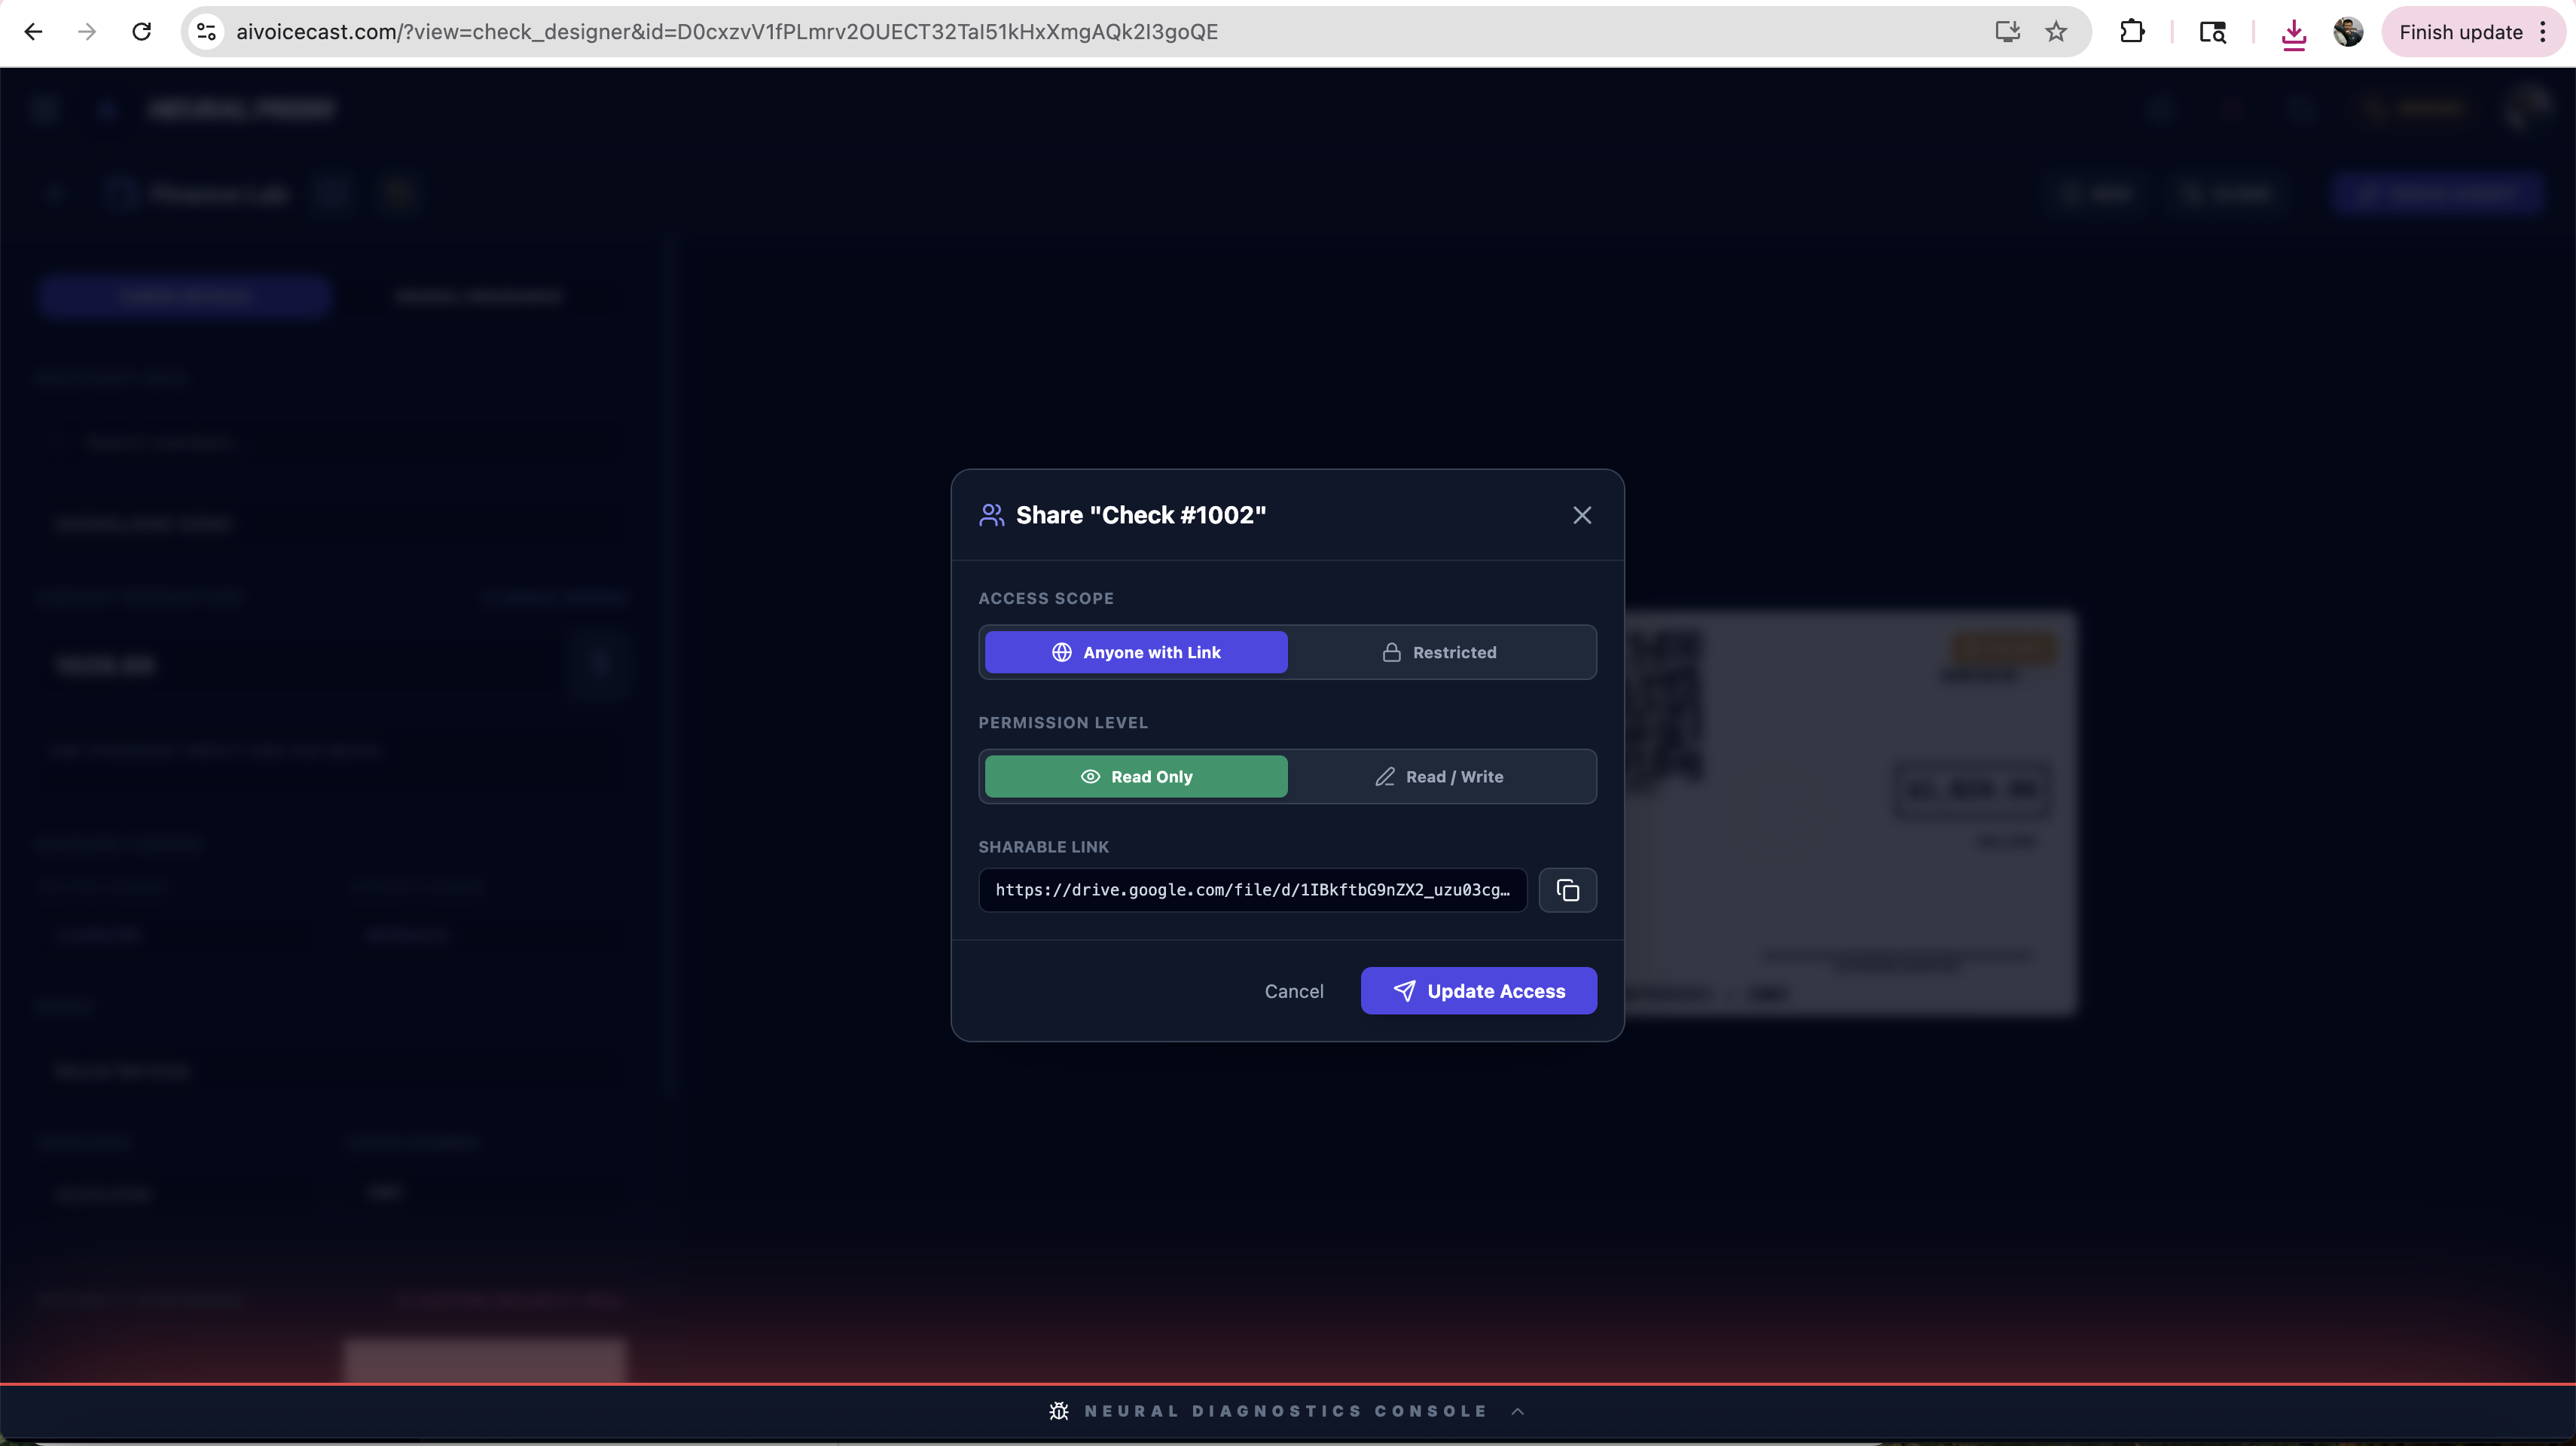Click the bug icon in diagnostics bar
The image size is (2576, 1446).
click(x=1059, y=1411)
